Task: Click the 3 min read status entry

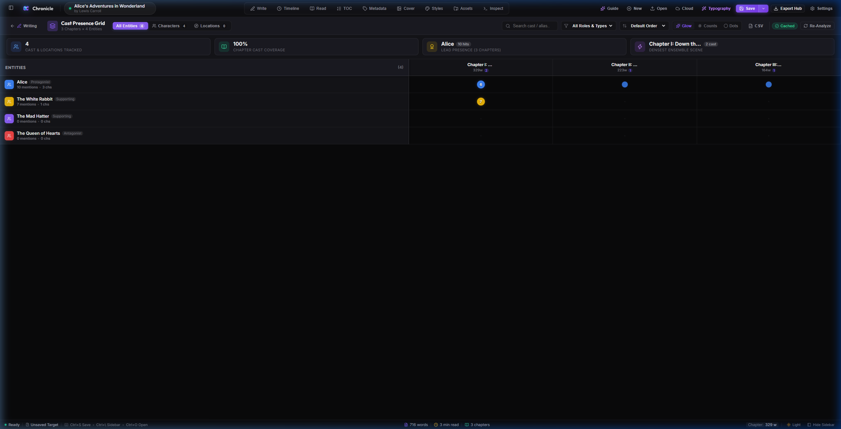Action: click(446, 425)
